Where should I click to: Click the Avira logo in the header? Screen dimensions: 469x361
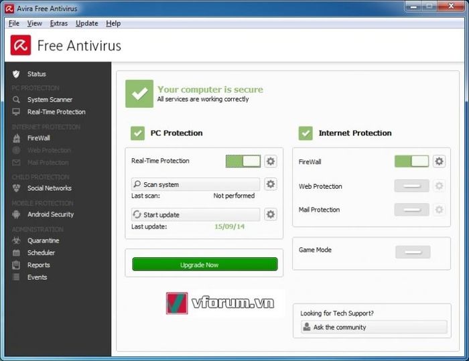(x=21, y=45)
